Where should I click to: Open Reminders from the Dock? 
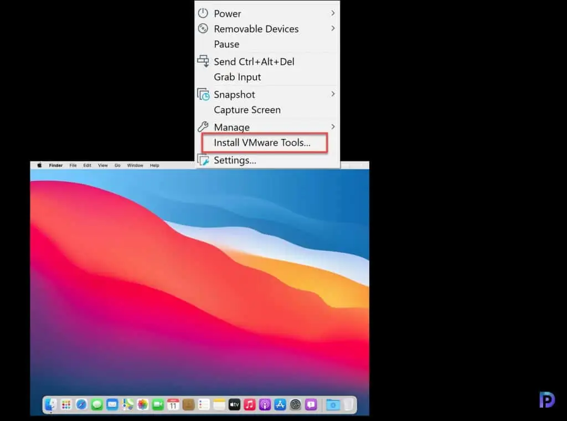(204, 405)
